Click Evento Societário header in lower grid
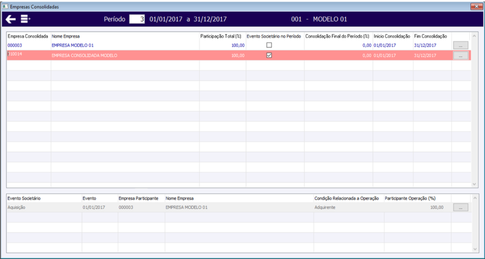Screen dimensions: 485x259 pyautogui.click(x=24, y=198)
